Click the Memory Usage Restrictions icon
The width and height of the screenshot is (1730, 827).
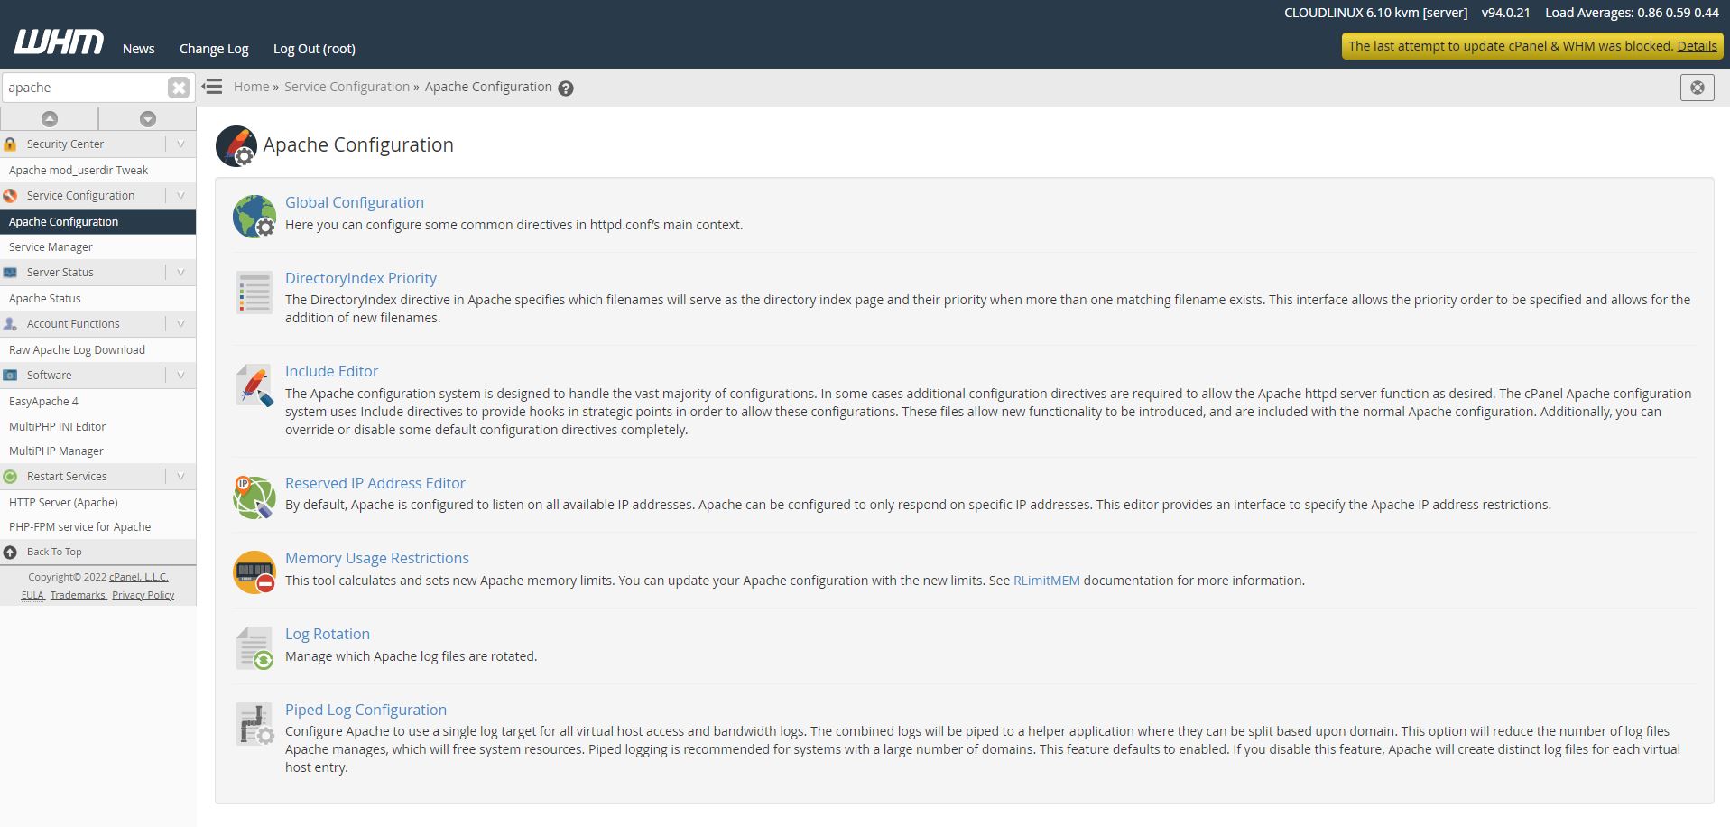pyautogui.click(x=254, y=572)
